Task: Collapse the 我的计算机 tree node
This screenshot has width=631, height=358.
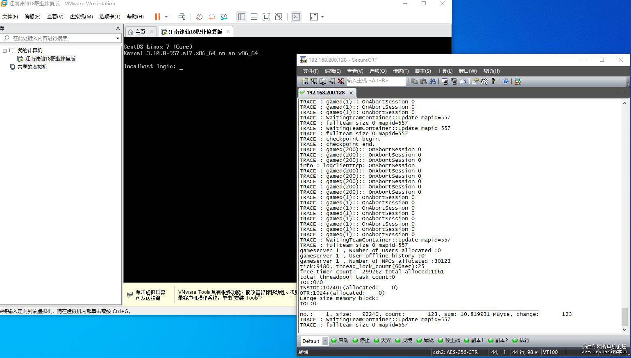Action: tap(5, 51)
